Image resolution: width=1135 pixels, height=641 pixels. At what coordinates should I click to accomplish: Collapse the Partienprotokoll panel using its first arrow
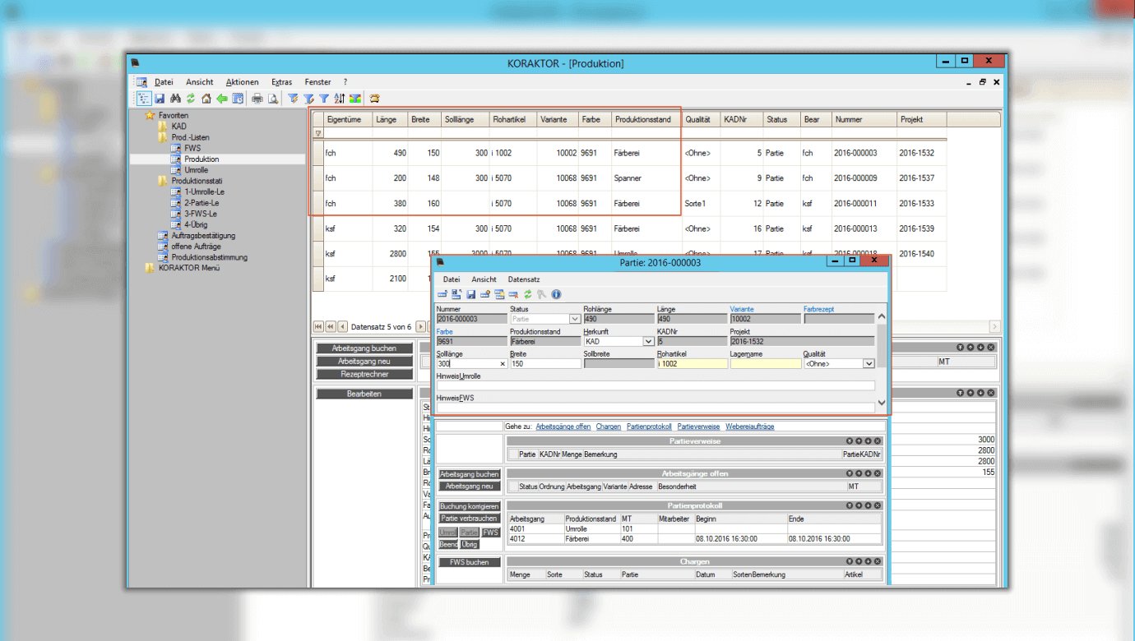point(850,505)
